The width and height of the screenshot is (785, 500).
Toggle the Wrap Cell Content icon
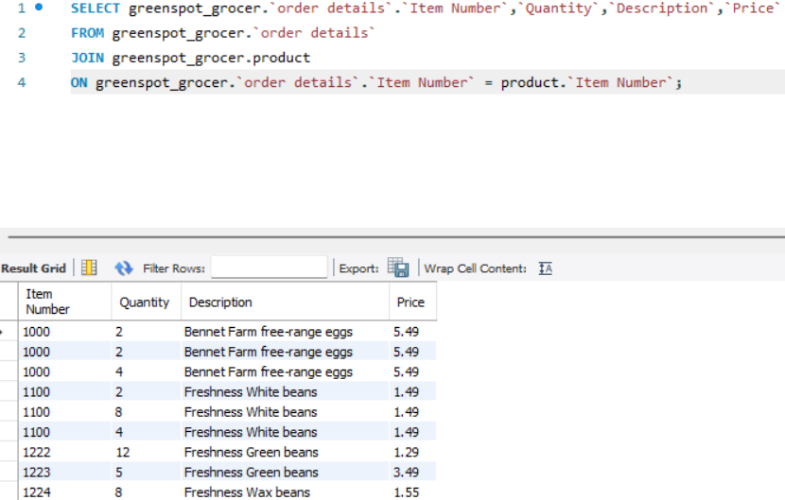[545, 268]
